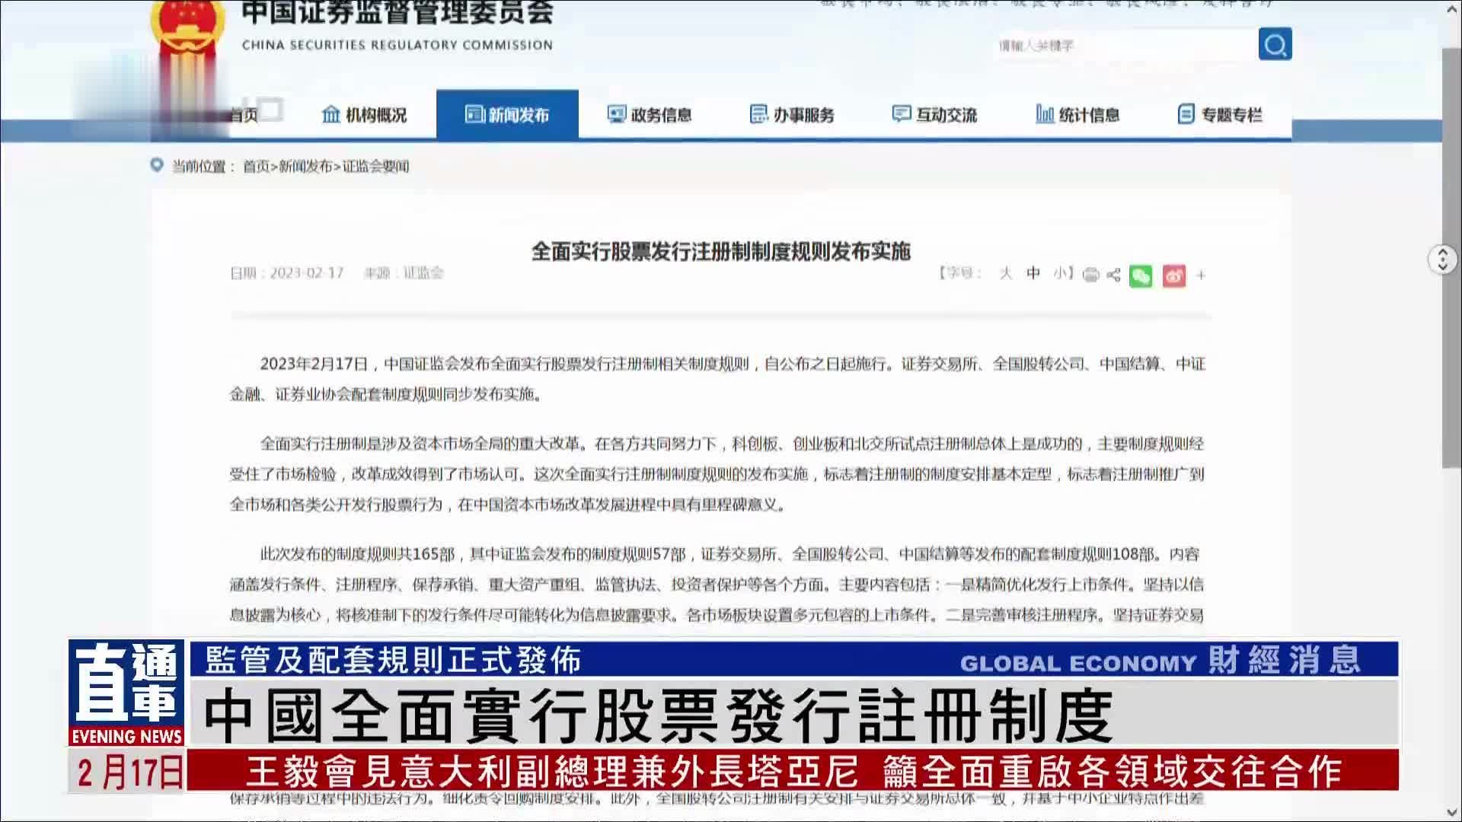Click the building icon beside 机构概况
This screenshot has width=1462, height=822.
330,114
